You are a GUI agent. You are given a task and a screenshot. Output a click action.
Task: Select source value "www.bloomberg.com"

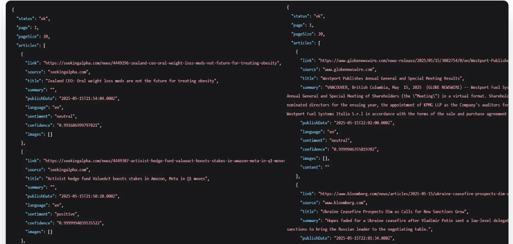345,203
